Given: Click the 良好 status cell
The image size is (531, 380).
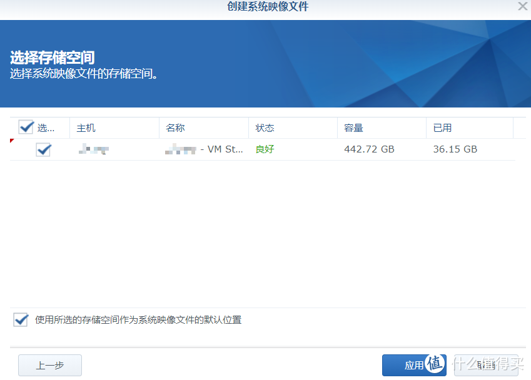Looking at the screenshot, I should pyautogui.click(x=265, y=150).
